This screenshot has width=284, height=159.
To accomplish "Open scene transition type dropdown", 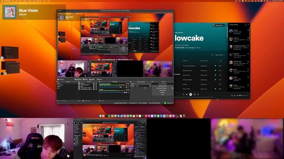I will (140, 84).
